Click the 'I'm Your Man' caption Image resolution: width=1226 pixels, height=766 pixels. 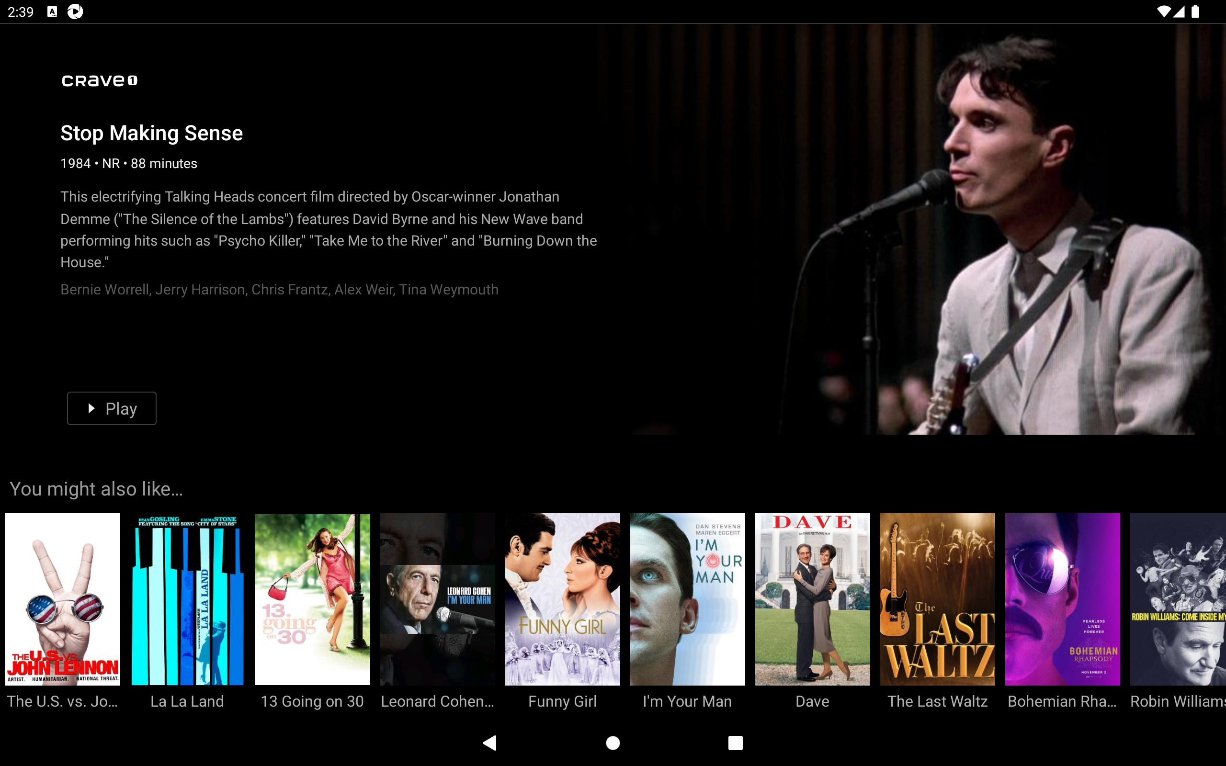pos(688,702)
